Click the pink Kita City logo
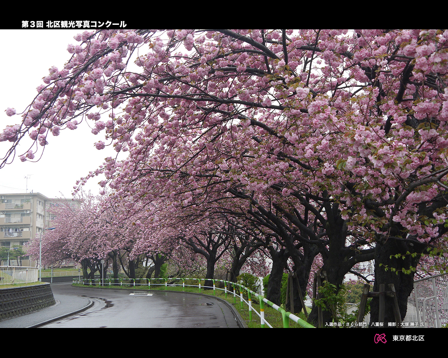Screen dimensions: 448x358 (x=380, y=338)
